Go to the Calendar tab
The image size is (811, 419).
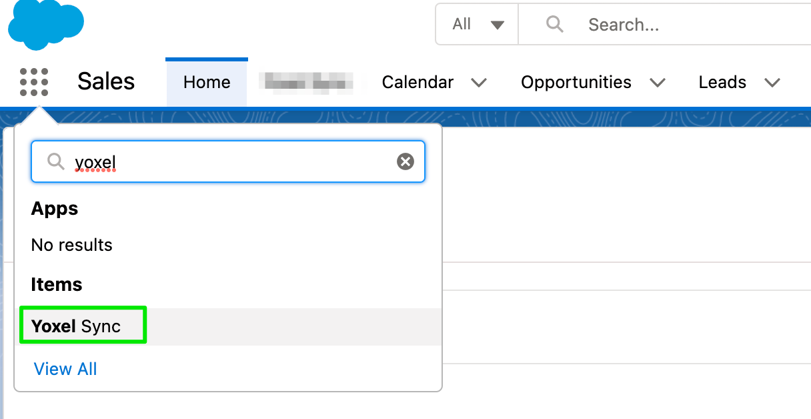click(x=418, y=82)
